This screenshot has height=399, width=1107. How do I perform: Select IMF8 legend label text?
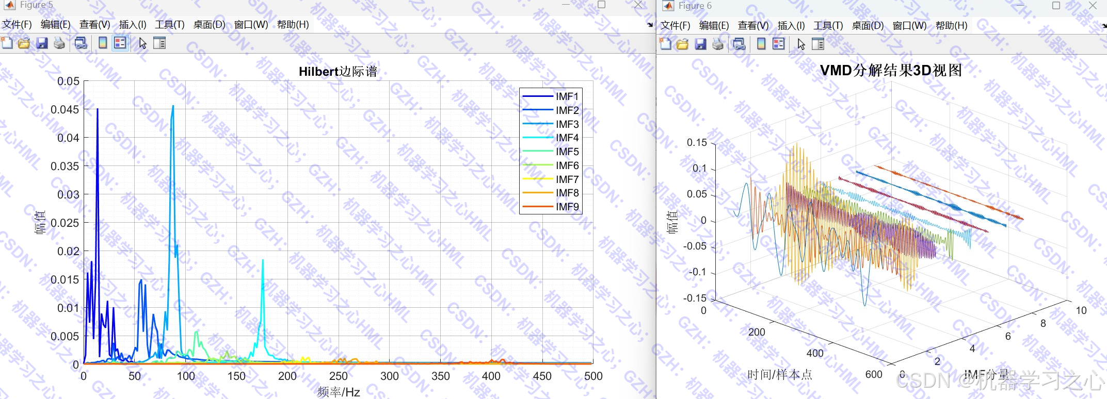pos(567,193)
